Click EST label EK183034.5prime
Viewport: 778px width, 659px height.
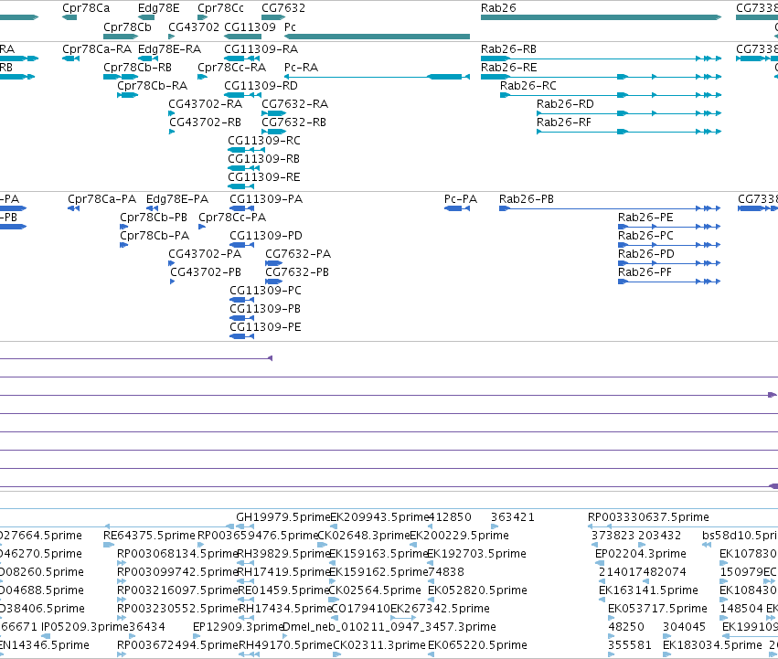tap(712, 645)
